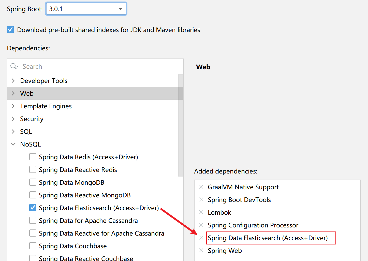Click the dependency Search field
The height and width of the screenshot is (261, 368).
click(95, 66)
